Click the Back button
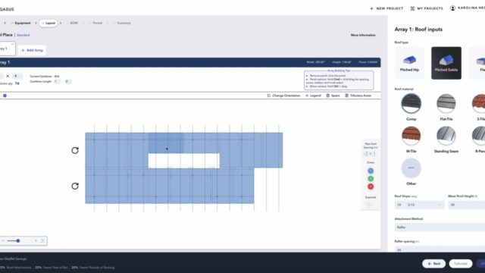The height and width of the screenshot is (273, 485). tap(434, 264)
